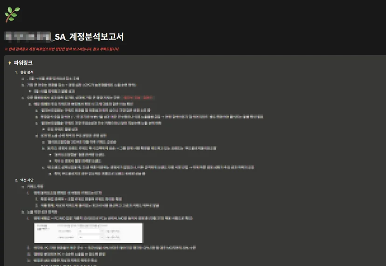386x266 pixels.
Task: Click the lightbulb icon beside 파워링크
Action: coord(10,63)
